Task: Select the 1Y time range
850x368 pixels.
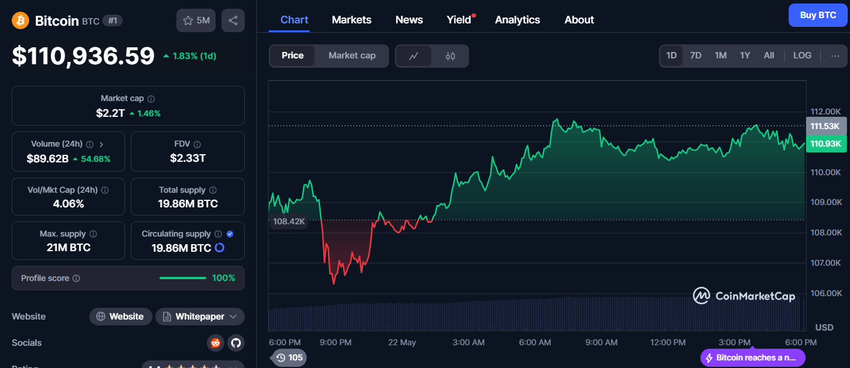Action: tap(745, 55)
